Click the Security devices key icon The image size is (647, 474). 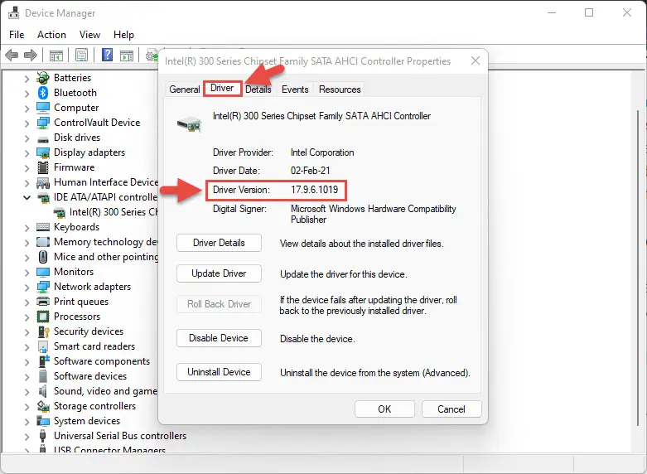click(44, 331)
